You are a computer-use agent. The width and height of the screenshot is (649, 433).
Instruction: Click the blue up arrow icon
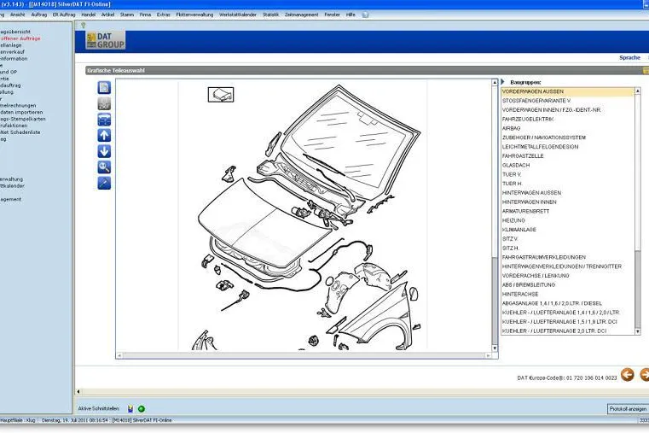(x=104, y=135)
